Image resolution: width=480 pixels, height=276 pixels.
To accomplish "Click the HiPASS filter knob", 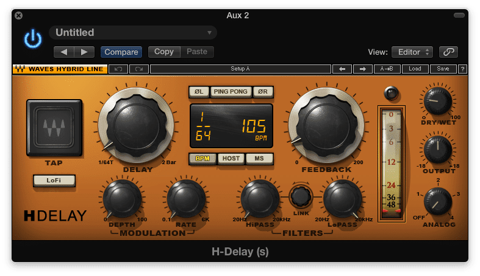I will point(260,199).
